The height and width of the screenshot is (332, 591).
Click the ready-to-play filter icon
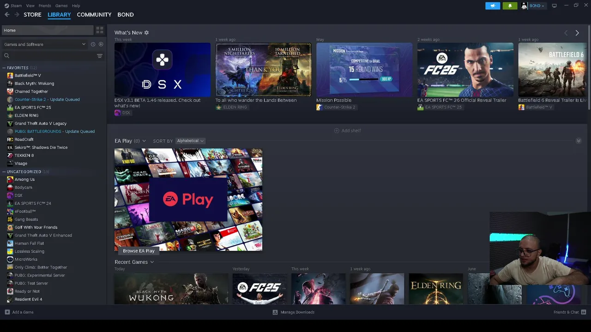point(101,44)
